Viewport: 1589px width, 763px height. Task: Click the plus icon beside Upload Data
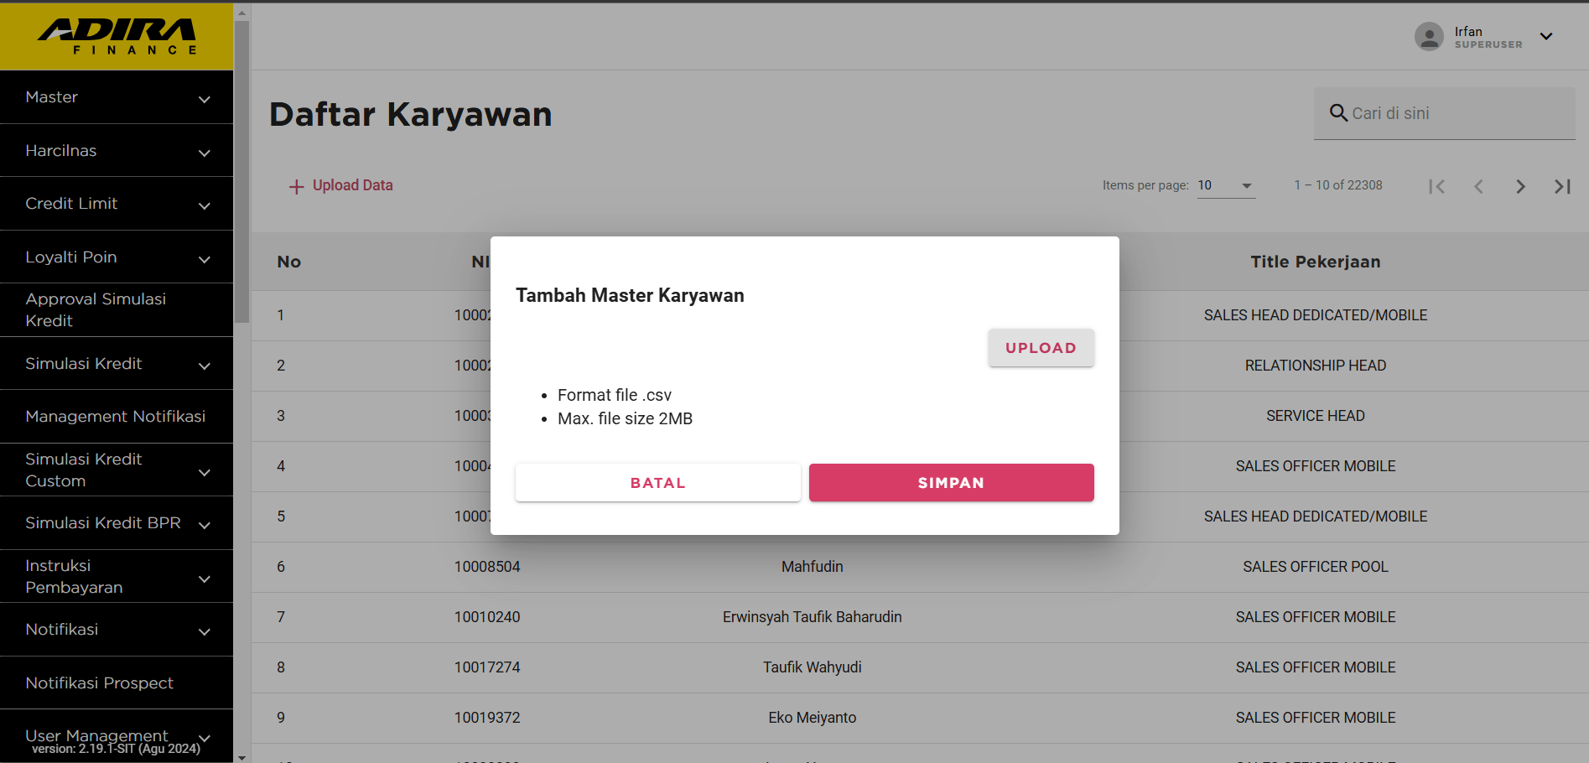click(x=296, y=186)
